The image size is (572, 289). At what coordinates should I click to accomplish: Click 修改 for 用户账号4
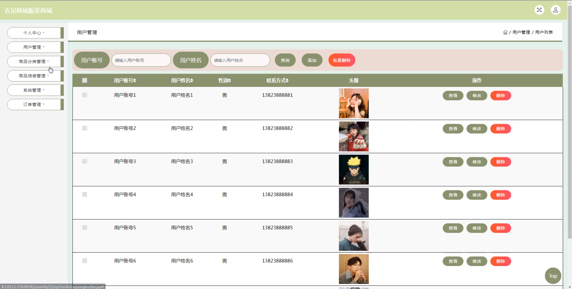(477, 195)
